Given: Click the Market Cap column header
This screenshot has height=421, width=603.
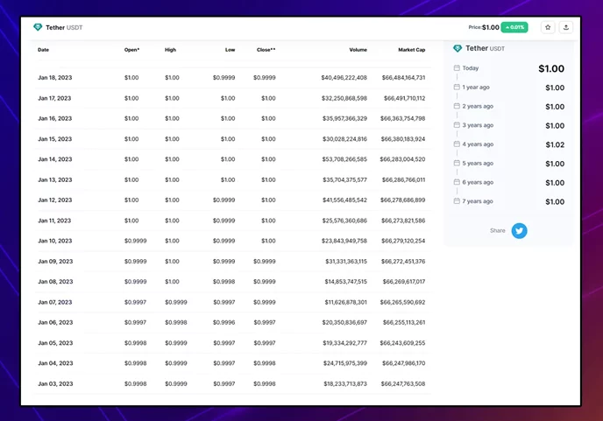Looking at the screenshot, I should [411, 50].
